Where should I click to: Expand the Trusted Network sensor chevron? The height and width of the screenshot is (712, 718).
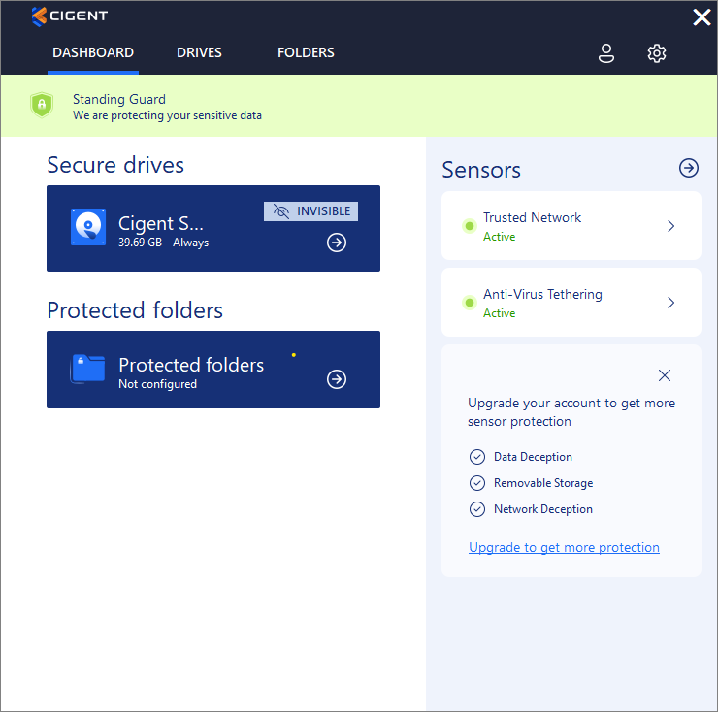[670, 226]
